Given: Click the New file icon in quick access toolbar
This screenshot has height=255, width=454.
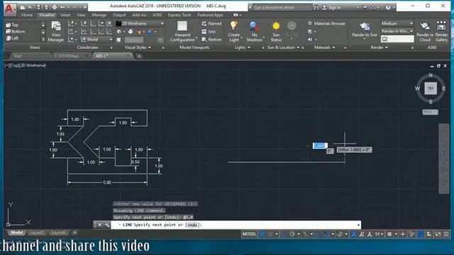Looking at the screenshot, I should pos(23,7).
